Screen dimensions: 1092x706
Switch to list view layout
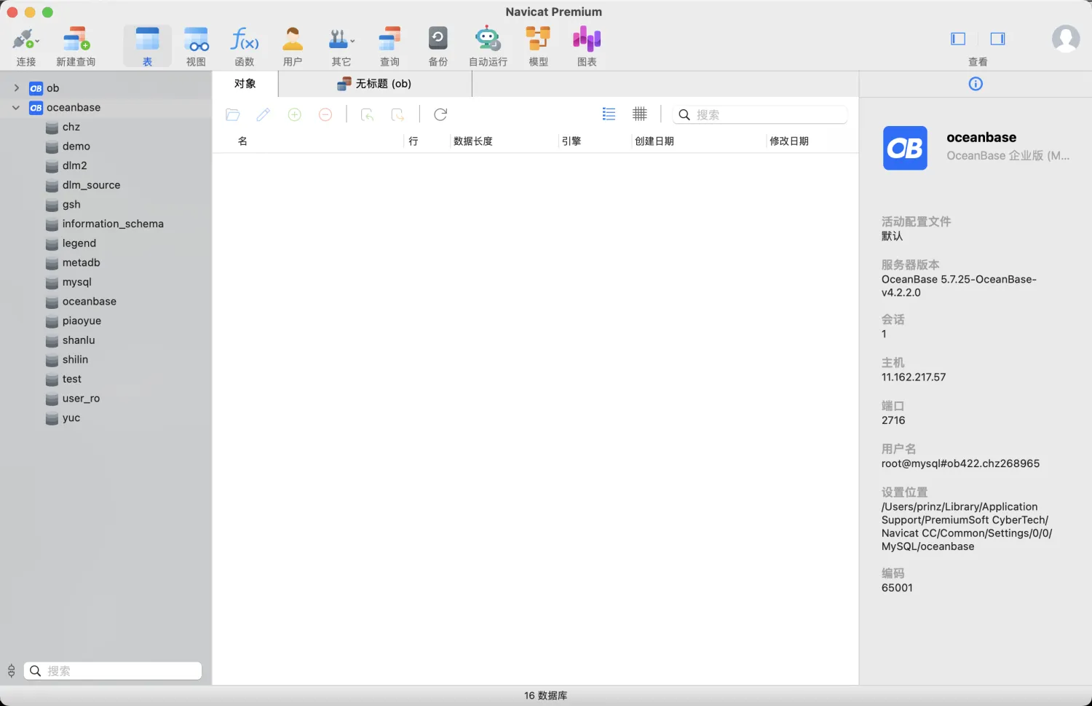coord(609,114)
